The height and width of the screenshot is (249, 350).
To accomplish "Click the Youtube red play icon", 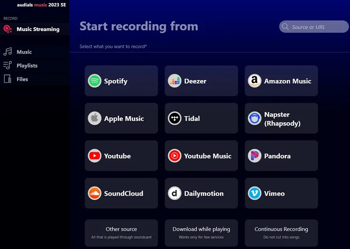I will [95, 156].
